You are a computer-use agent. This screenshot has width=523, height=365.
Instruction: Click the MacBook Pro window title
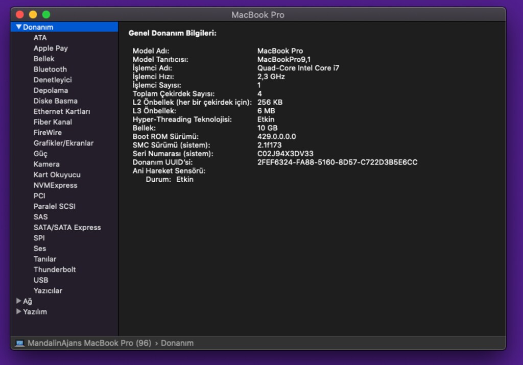point(258,15)
